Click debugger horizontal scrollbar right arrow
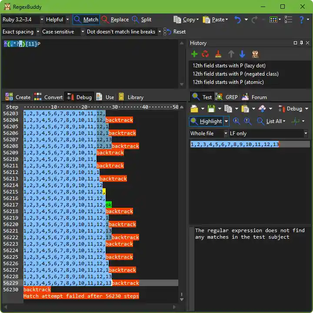The height and width of the screenshot is (313, 313). tap(174, 307)
